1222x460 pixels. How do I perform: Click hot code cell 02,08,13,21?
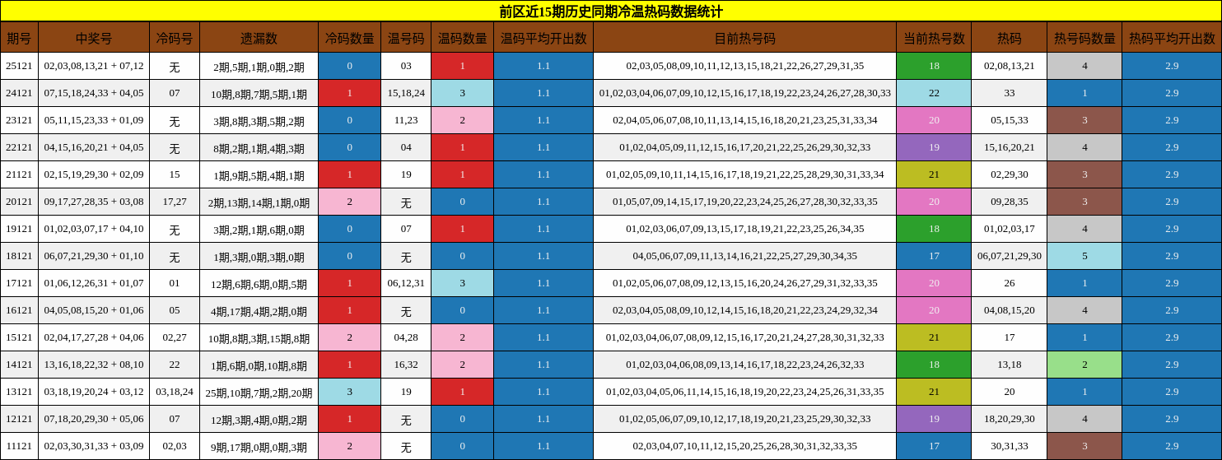(x=1009, y=66)
